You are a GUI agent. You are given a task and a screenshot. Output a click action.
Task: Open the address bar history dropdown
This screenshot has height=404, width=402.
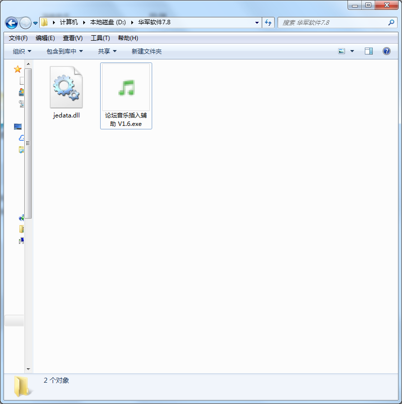[257, 23]
